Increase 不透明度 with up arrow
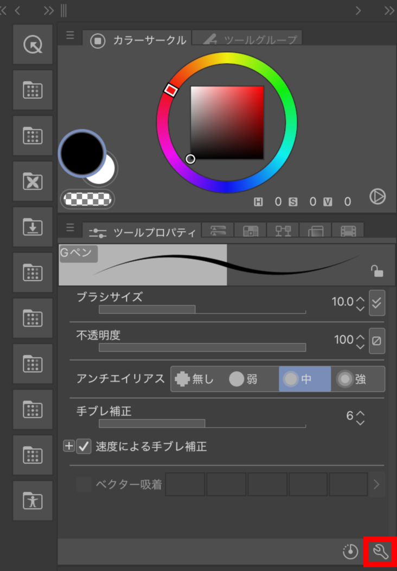397x571 pixels. (x=360, y=337)
